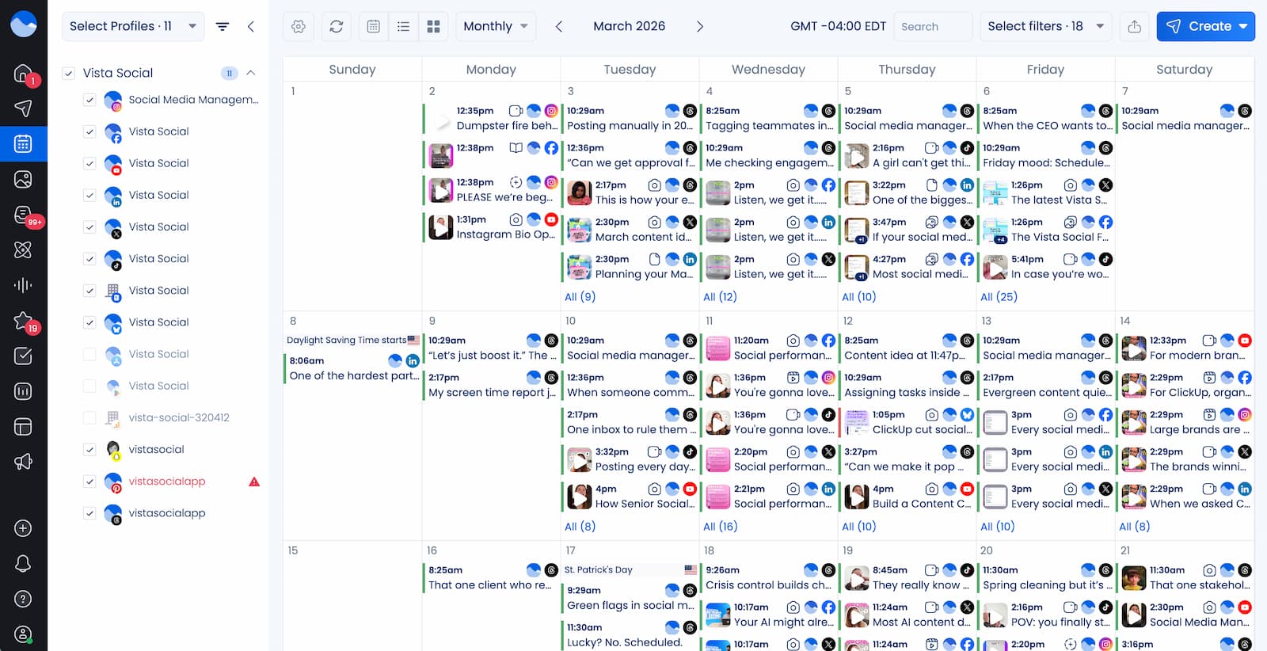Switch to list view icon in toolbar
The image size is (1267, 651).
[x=403, y=26]
